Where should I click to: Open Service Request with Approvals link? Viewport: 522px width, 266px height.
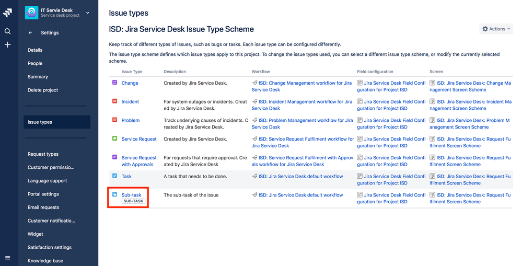(x=139, y=161)
